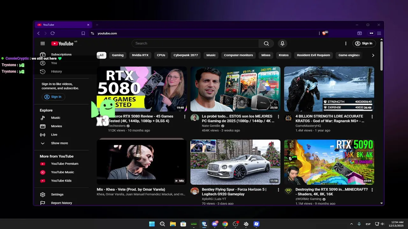Open File Explorer from taskbar
This screenshot has height=229, width=408.
(x=173, y=224)
